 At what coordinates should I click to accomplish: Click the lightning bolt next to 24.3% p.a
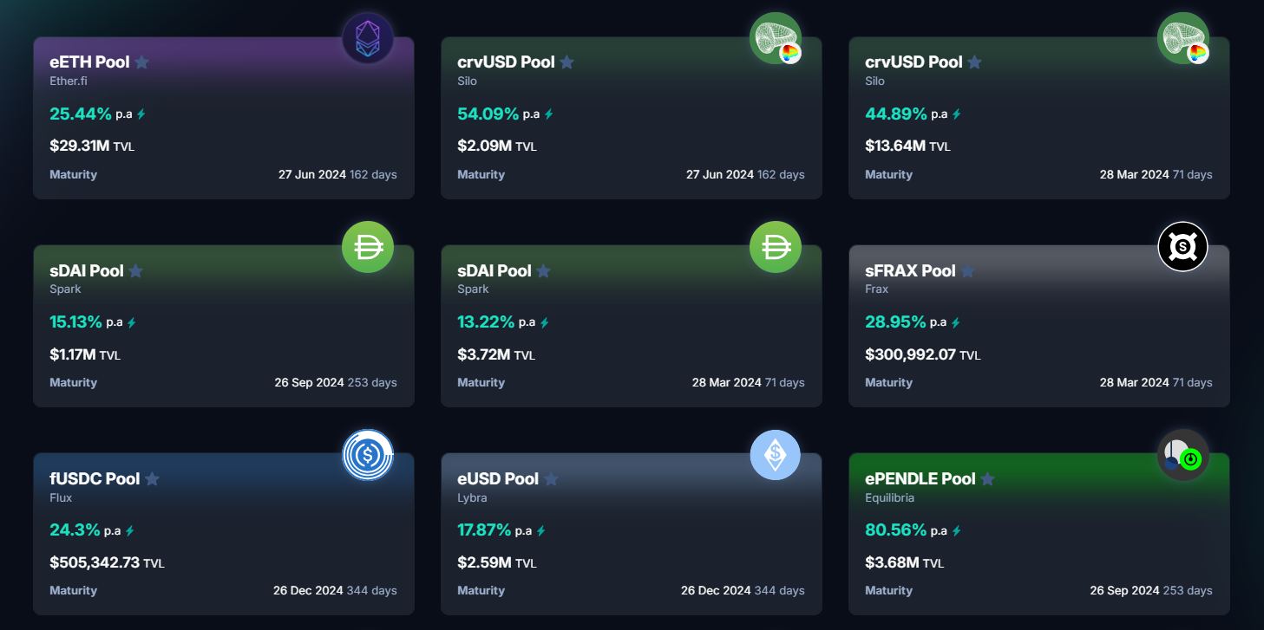[129, 530]
